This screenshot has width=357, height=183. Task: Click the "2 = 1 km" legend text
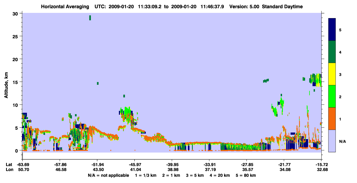click(171, 175)
